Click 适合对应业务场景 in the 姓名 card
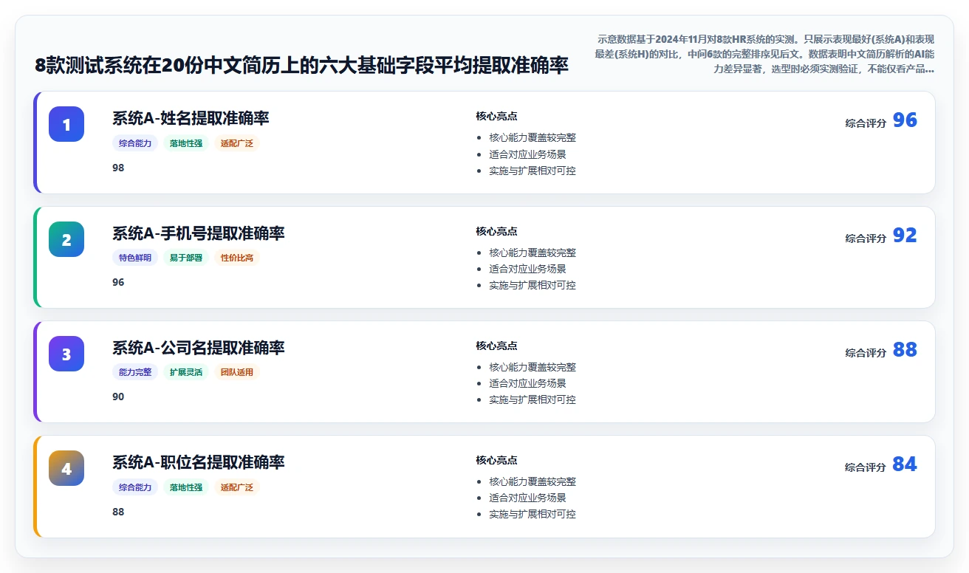The width and height of the screenshot is (969, 573). pos(527,154)
